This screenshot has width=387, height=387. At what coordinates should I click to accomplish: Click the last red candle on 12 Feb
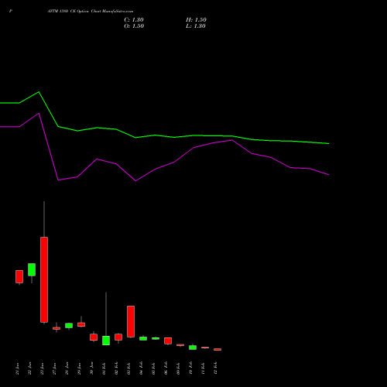[x=217, y=349]
